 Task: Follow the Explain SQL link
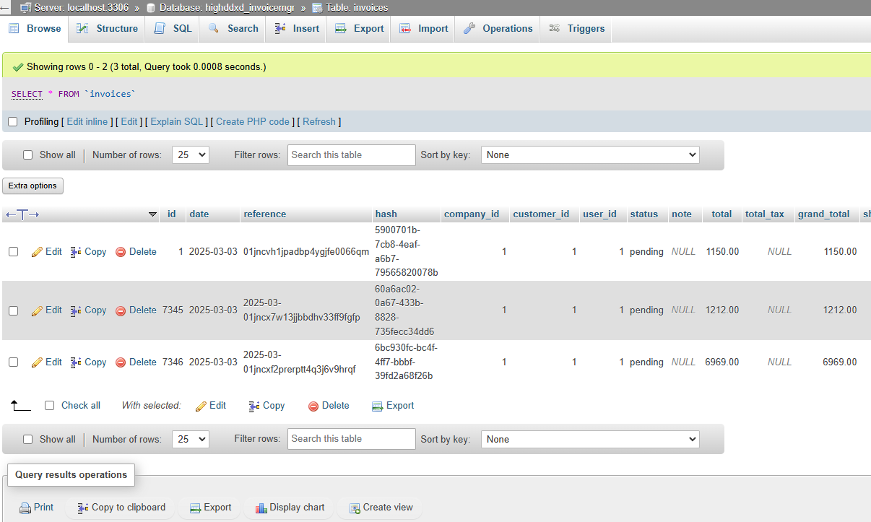pyautogui.click(x=177, y=122)
